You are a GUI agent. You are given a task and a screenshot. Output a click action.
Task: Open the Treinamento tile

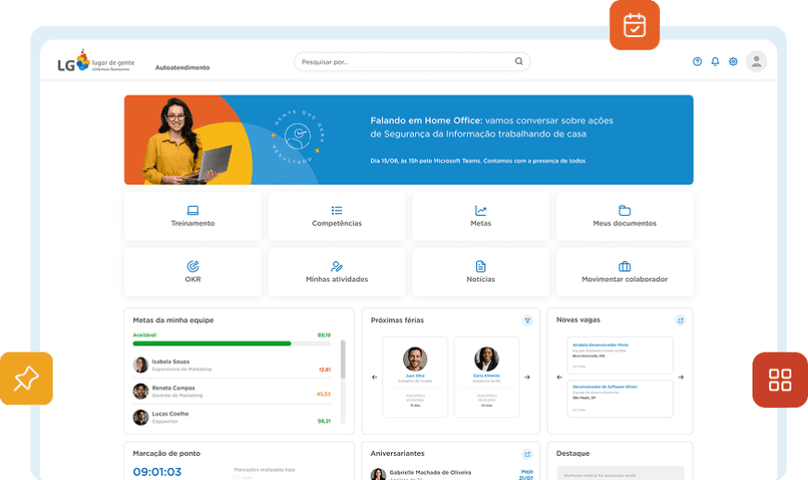(x=192, y=216)
